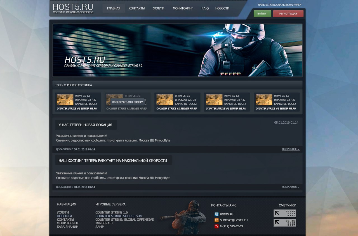Click the SUPPORT@HOST5.RU email address

(x=234, y=220)
